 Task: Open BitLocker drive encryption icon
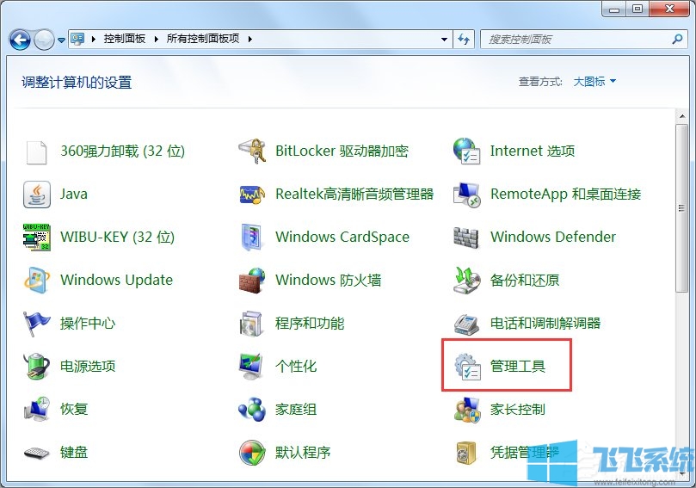(251, 151)
